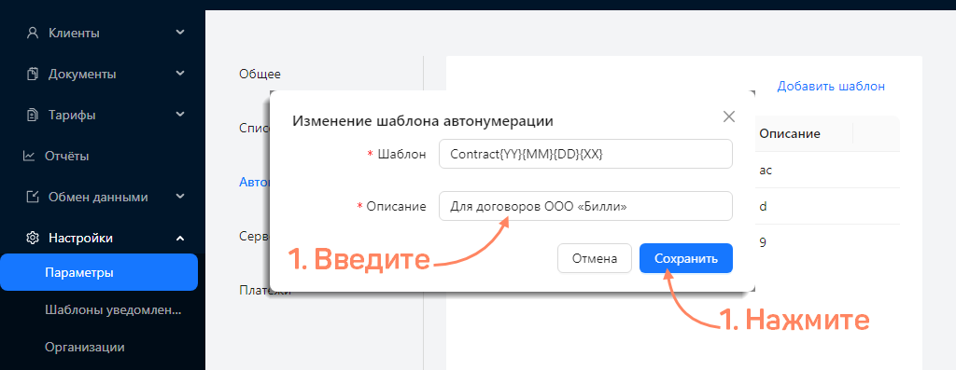Click the Сохранить button
Screen dimensions: 956x370
point(686,259)
